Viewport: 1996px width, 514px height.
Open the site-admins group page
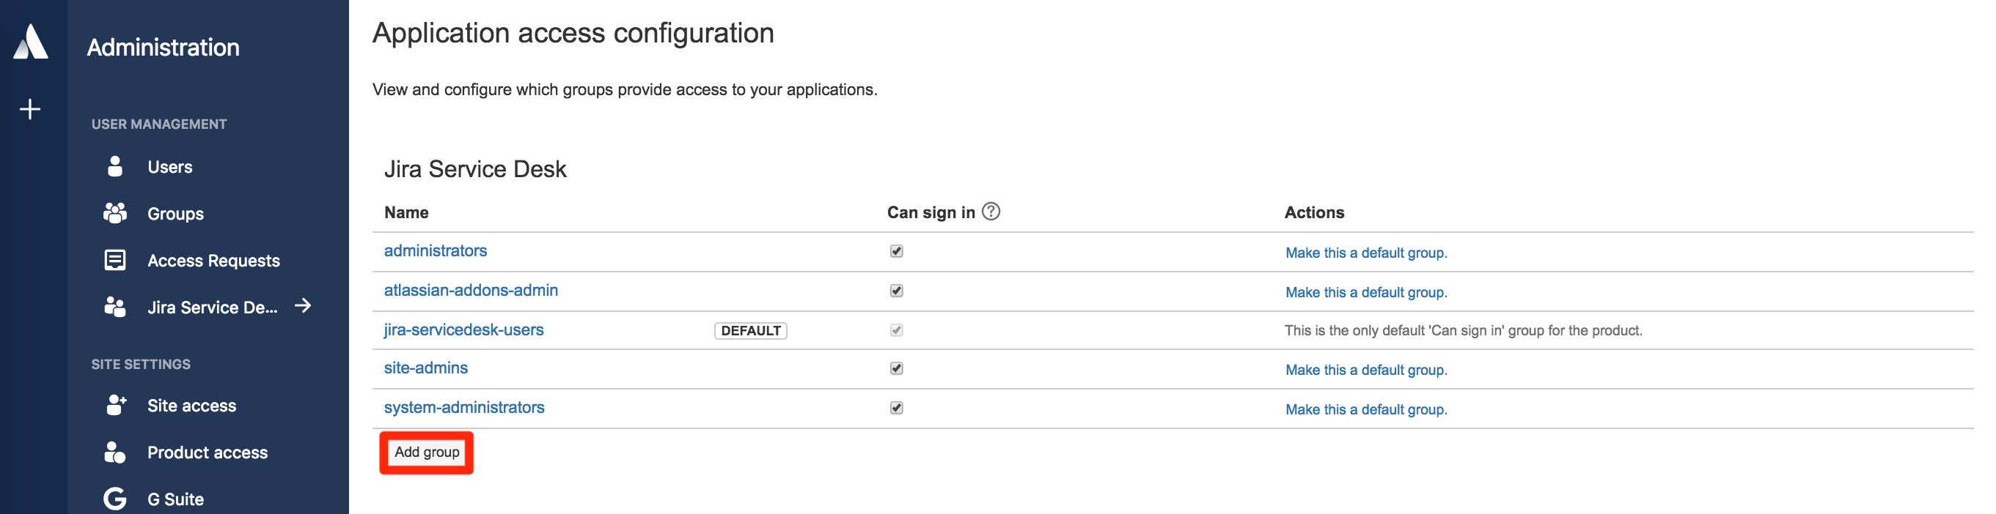pos(427,368)
